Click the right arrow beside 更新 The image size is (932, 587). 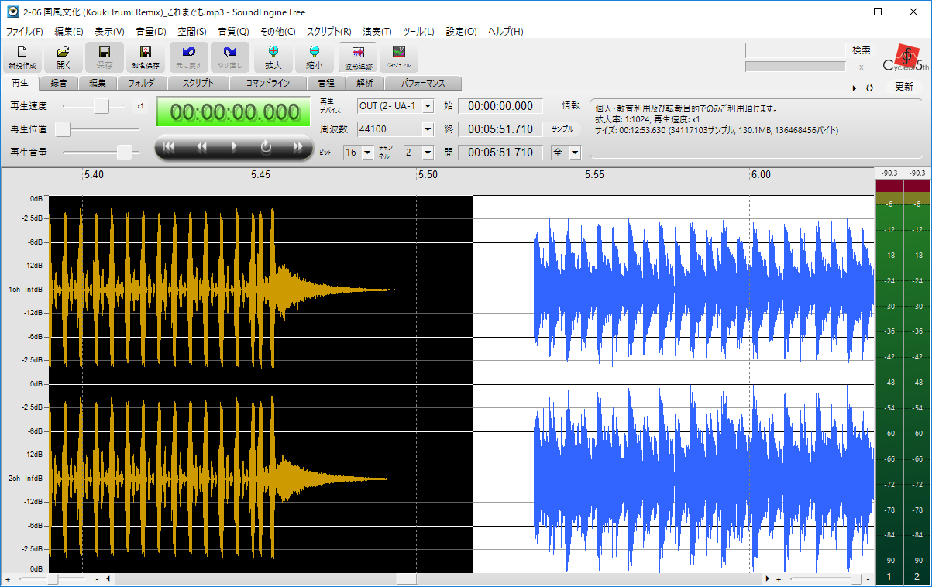point(855,88)
